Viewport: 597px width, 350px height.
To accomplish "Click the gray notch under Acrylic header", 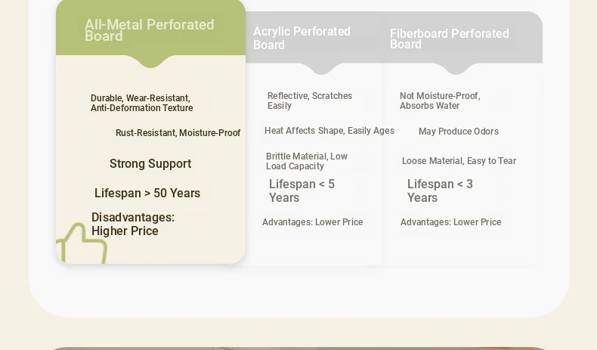I will [322, 69].
